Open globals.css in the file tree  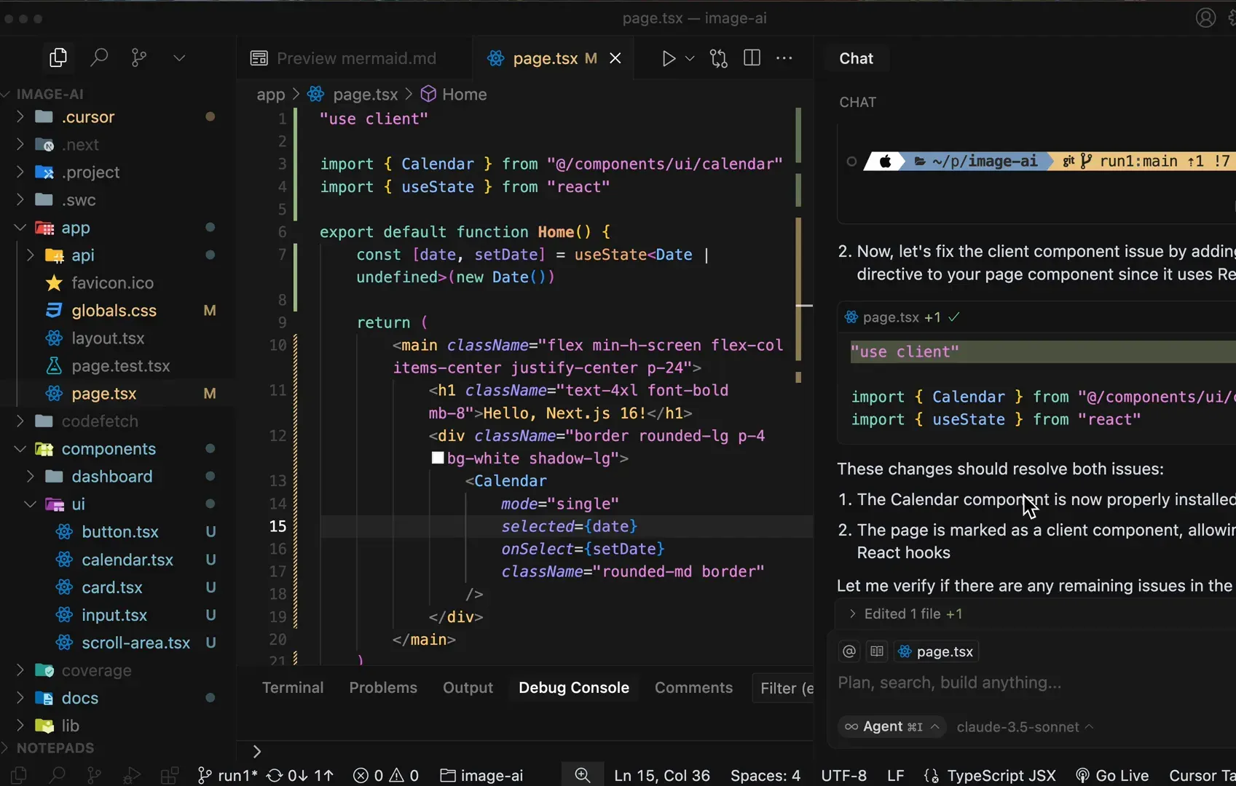pyautogui.click(x=114, y=311)
